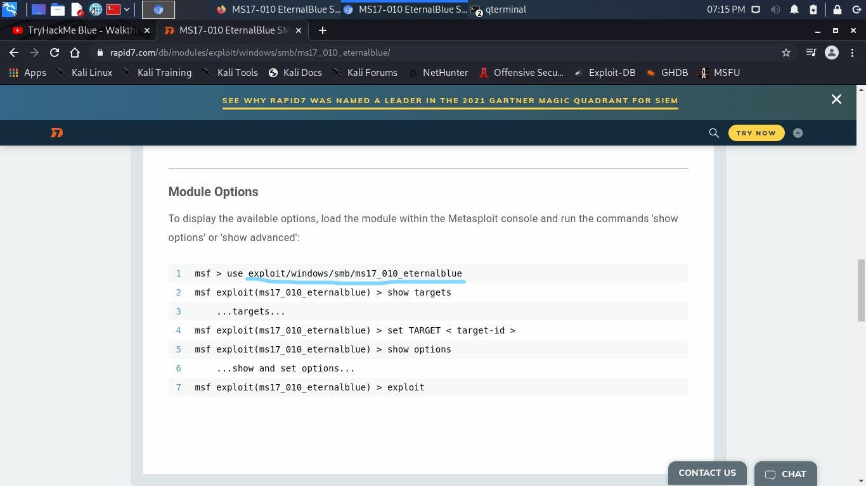This screenshot has height=486, width=866.
Task: Open the clock showing 07:15 PM
Action: 726,9
